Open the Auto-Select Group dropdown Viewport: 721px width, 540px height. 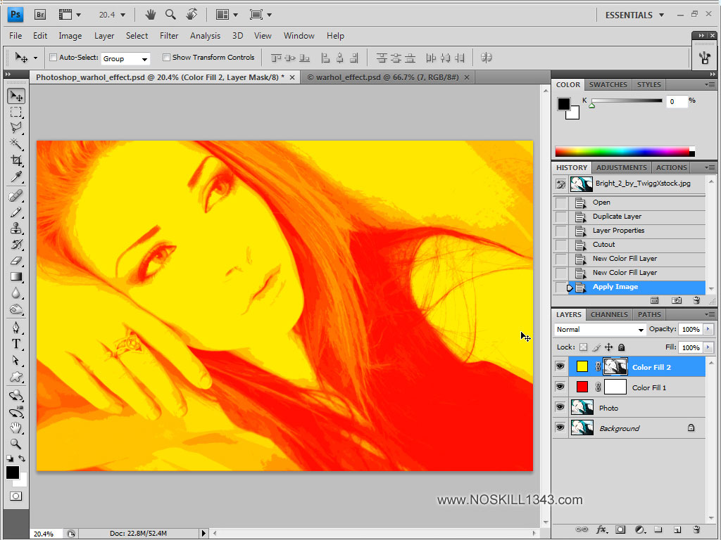point(125,59)
